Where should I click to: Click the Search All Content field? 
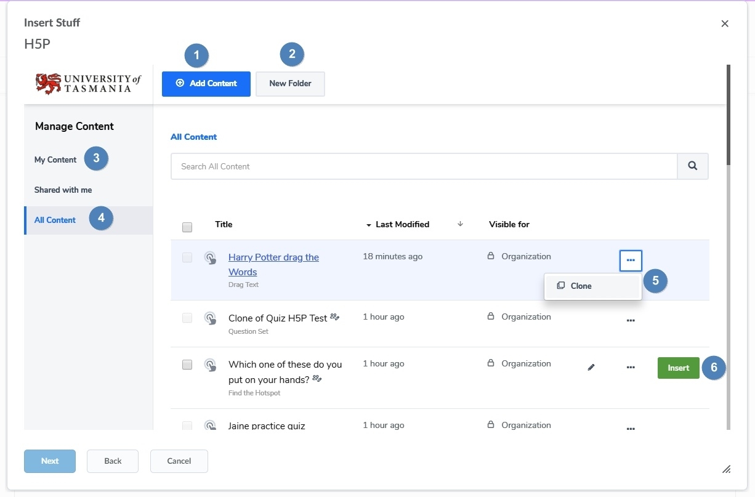pos(424,166)
